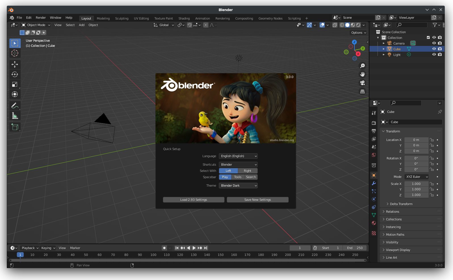Viewport: 453px width, 280px height.
Task: Open the File menu
Action: click(x=19, y=18)
